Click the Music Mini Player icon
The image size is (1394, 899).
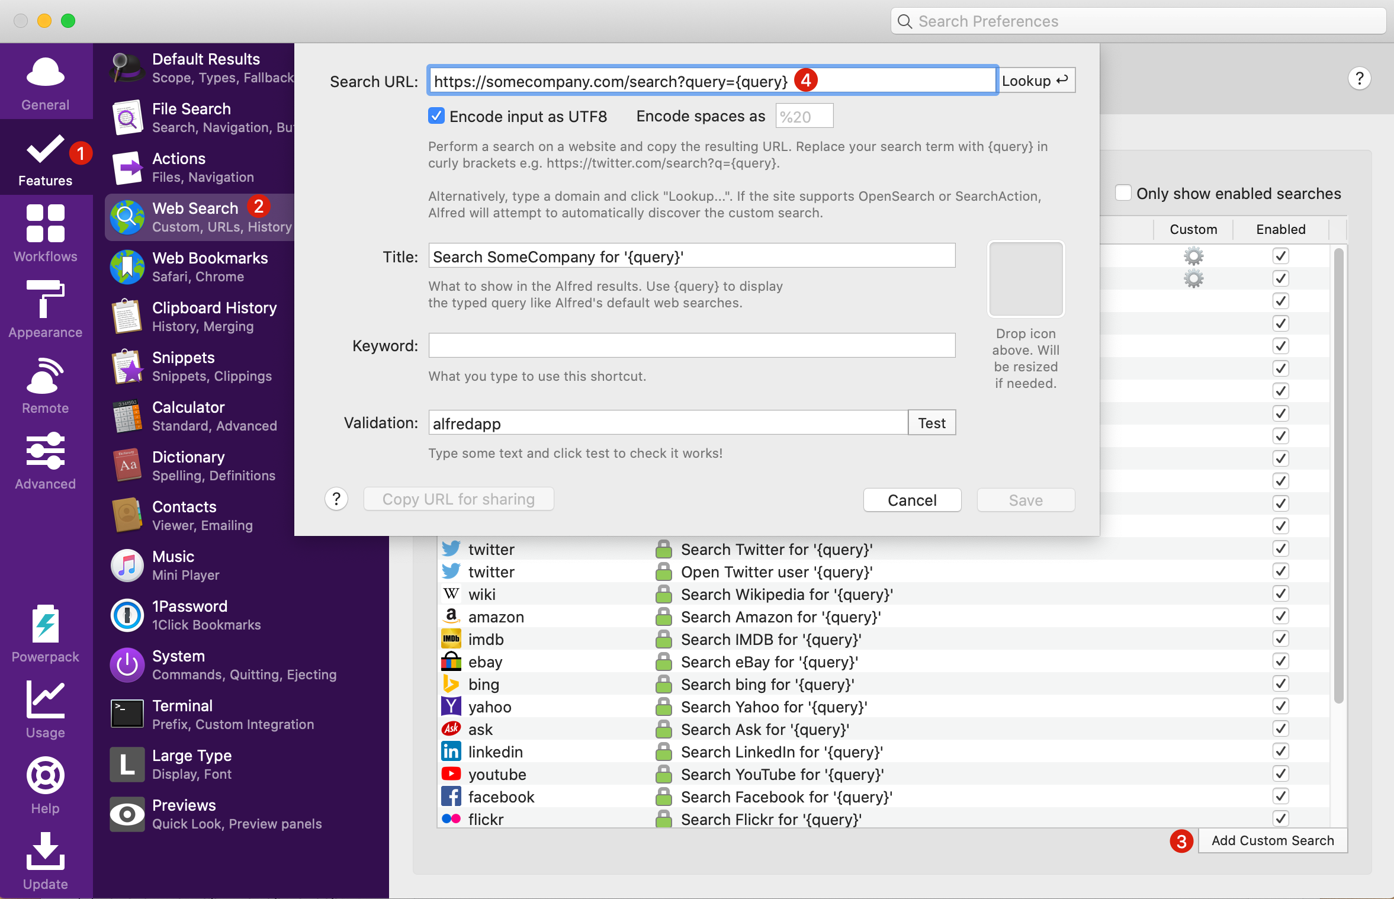[127, 566]
